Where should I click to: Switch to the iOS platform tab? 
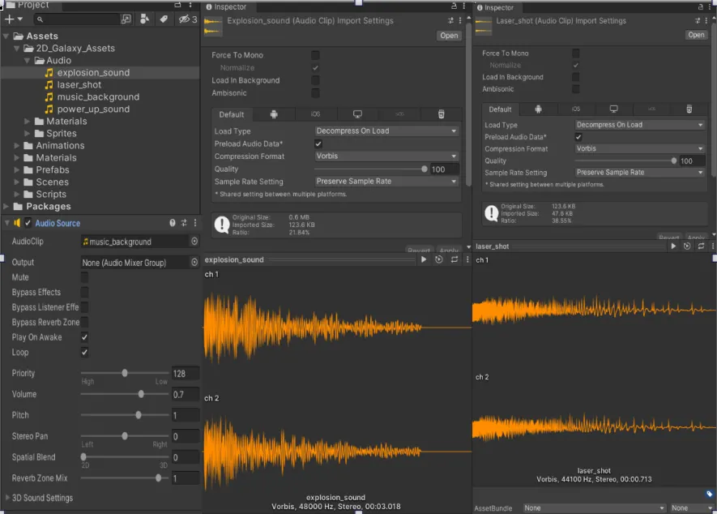(316, 114)
